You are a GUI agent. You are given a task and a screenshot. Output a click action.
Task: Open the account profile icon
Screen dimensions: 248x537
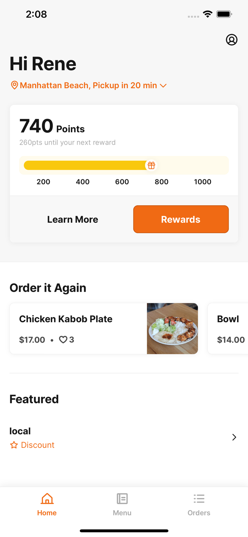point(232,40)
